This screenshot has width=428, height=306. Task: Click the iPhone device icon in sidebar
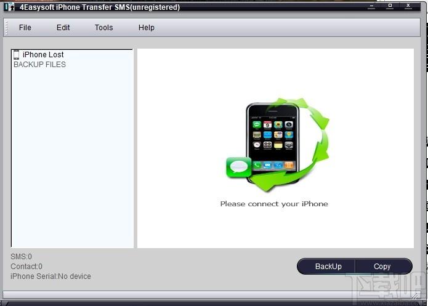tap(17, 55)
